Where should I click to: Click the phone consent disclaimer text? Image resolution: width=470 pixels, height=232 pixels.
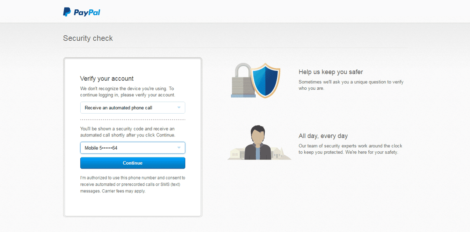pyautogui.click(x=132, y=184)
